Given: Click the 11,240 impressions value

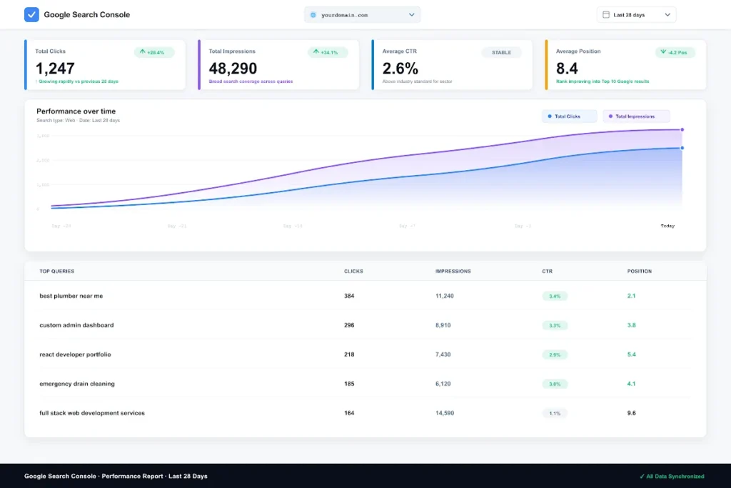Looking at the screenshot, I should 444,296.
